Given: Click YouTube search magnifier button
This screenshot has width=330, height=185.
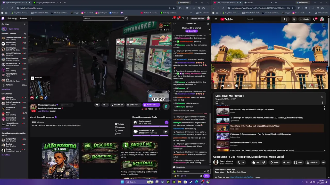Looking at the screenshot, I should tap(285, 19).
